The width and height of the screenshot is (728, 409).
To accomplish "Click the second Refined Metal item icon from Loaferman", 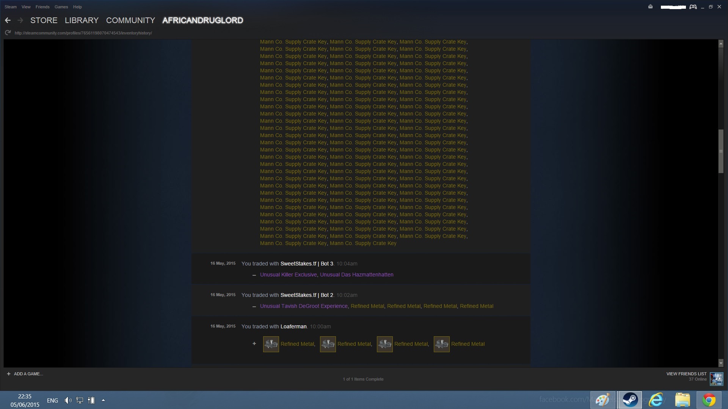I will [328, 344].
